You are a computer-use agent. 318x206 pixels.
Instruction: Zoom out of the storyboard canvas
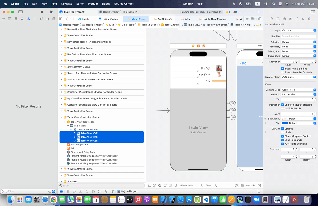click(201, 185)
